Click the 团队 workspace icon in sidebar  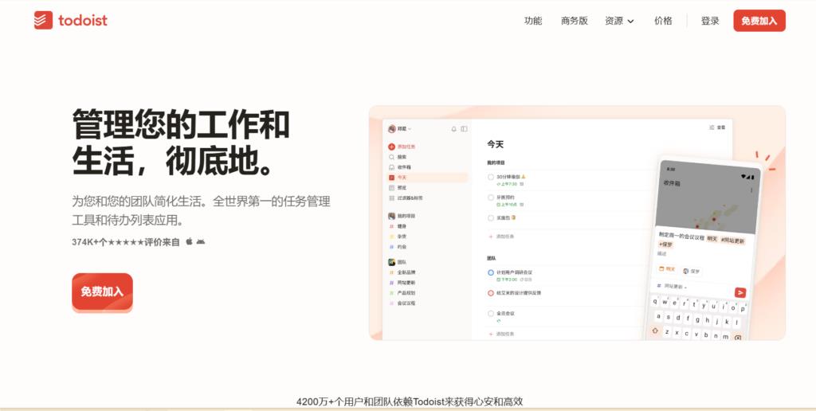point(391,262)
